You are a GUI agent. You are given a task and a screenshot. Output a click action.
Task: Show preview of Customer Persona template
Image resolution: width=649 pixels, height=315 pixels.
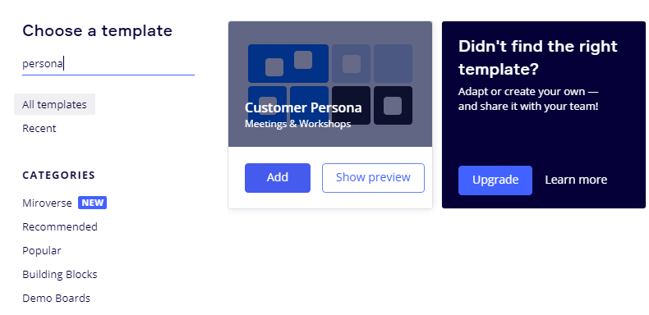(373, 178)
